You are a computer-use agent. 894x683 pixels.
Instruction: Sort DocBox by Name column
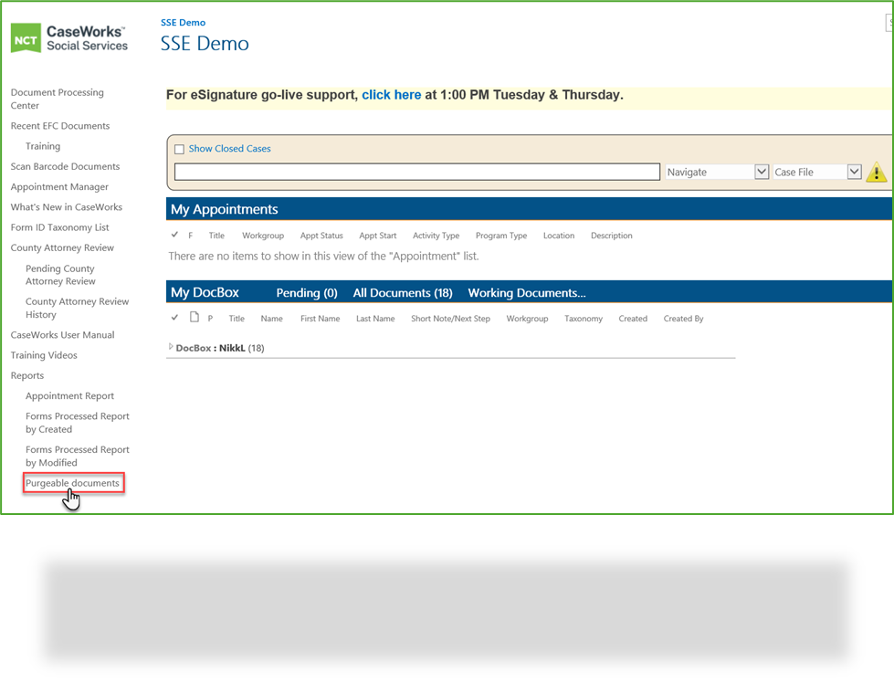(271, 319)
